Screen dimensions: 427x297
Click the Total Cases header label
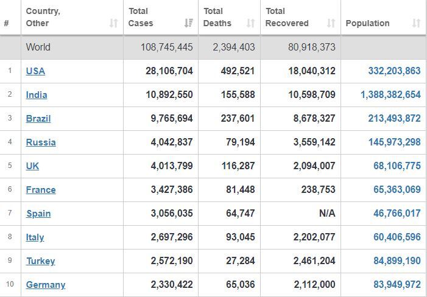click(141, 17)
